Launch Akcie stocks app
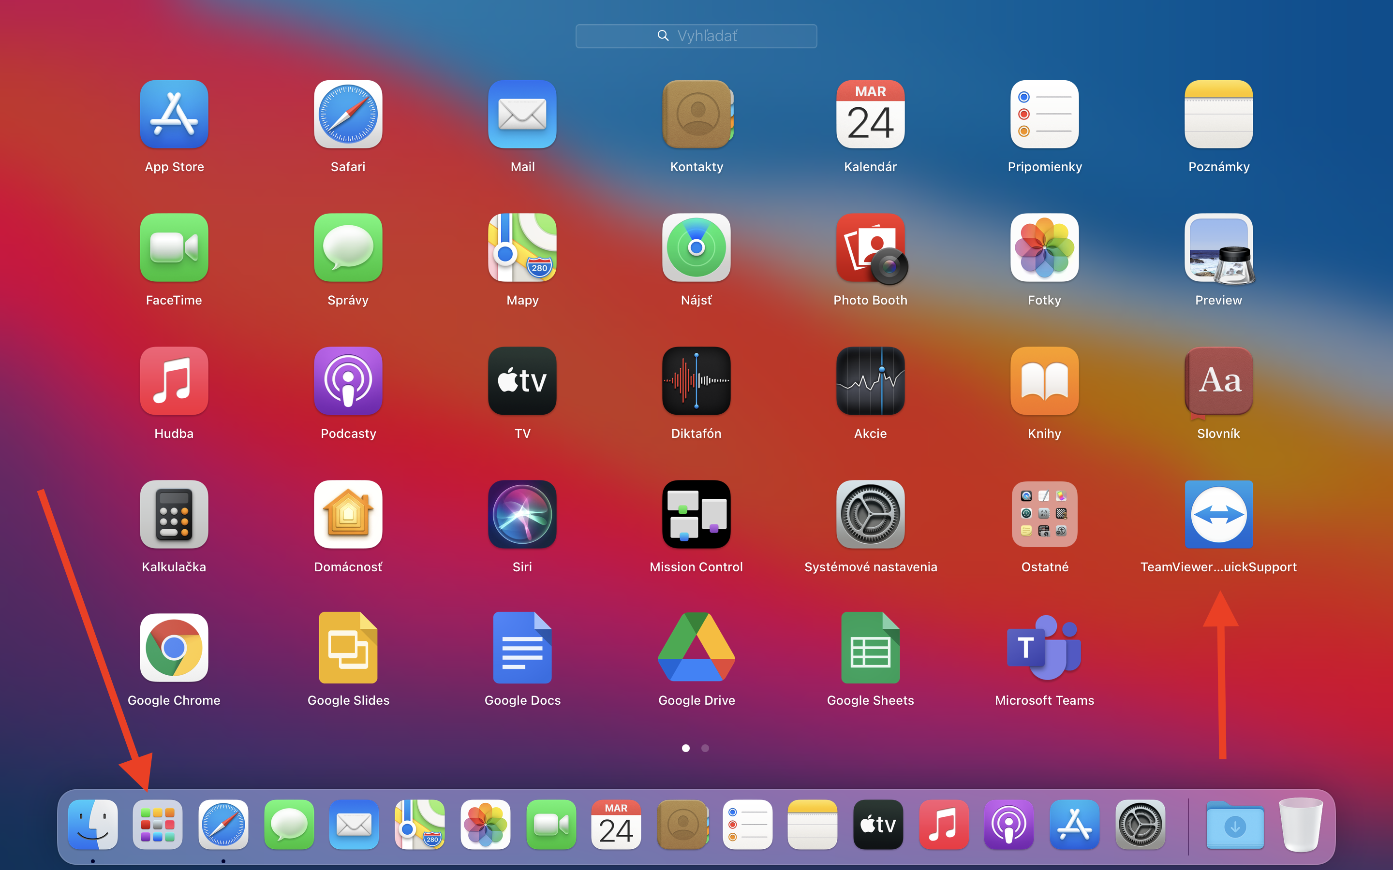This screenshot has height=870, width=1393. click(x=870, y=381)
